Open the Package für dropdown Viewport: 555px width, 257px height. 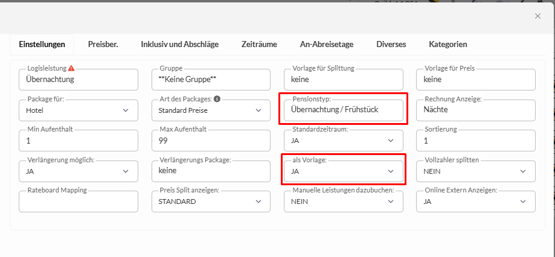(79, 110)
